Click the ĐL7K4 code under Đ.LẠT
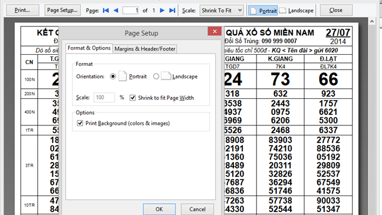Screen dimensions: 382x215 pos(328,67)
